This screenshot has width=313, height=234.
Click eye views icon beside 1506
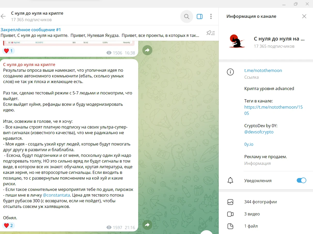coord(109,53)
